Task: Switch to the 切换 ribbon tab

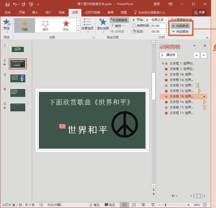Action: tap(62, 12)
